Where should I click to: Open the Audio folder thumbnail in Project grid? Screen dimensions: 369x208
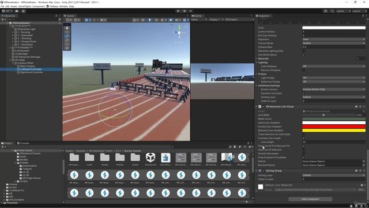tap(89, 157)
